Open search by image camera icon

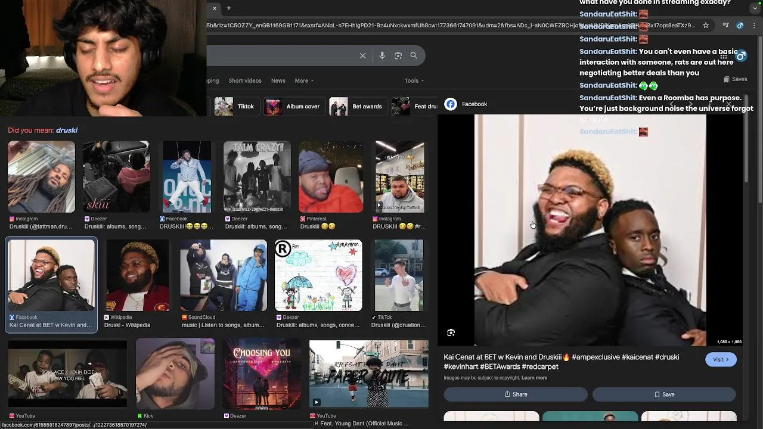pyautogui.click(x=398, y=55)
